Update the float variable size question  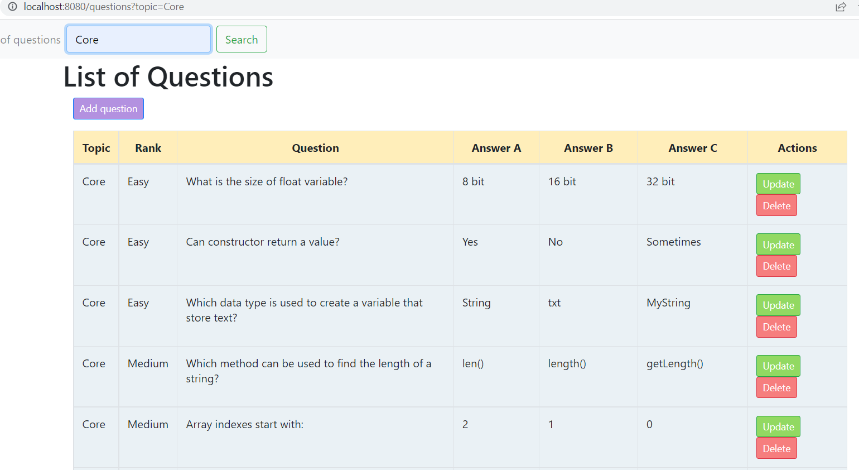point(778,184)
